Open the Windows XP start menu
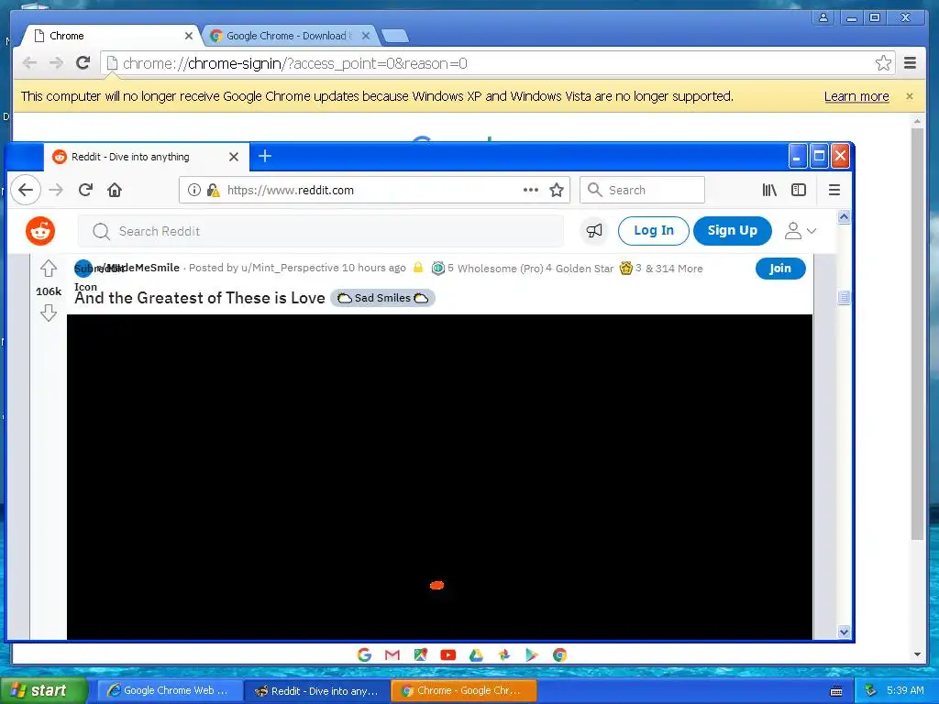 point(44,691)
